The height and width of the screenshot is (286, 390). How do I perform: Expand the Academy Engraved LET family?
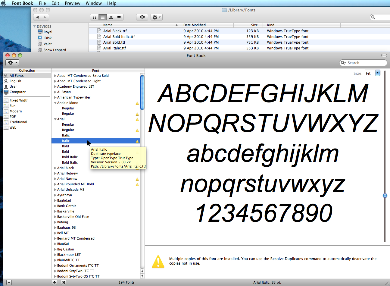click(x=55, y=86)
